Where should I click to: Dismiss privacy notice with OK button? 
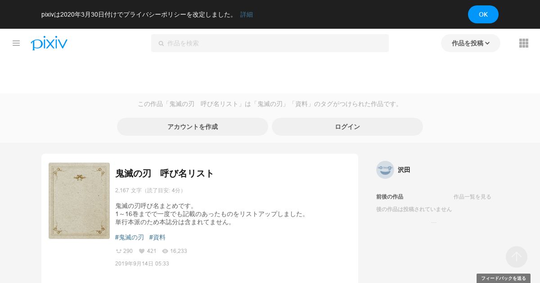(483, 14)
